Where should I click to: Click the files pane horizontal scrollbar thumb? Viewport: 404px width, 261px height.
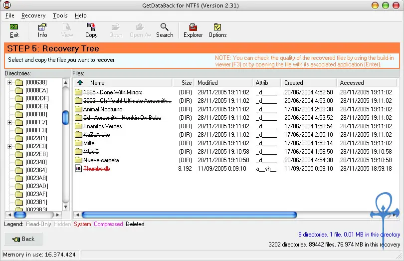(x=190, y=215)
